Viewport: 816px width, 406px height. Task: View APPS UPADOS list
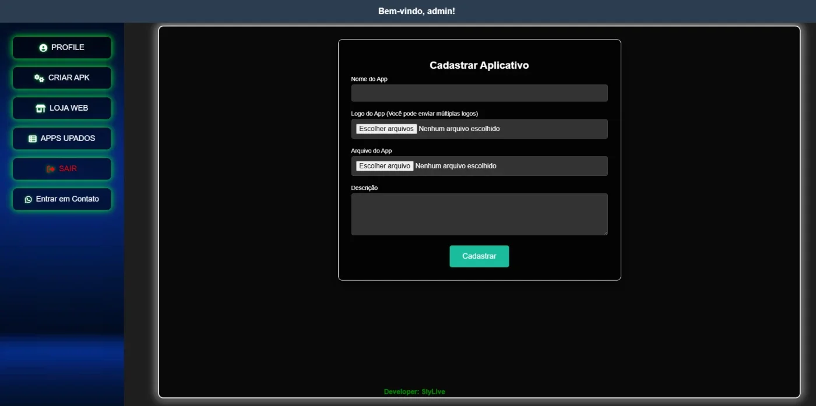pos(62,139)
